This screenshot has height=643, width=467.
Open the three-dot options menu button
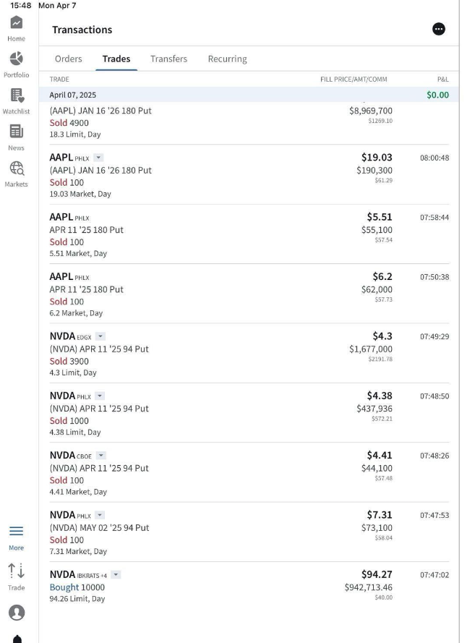click(x=439, y=29)
